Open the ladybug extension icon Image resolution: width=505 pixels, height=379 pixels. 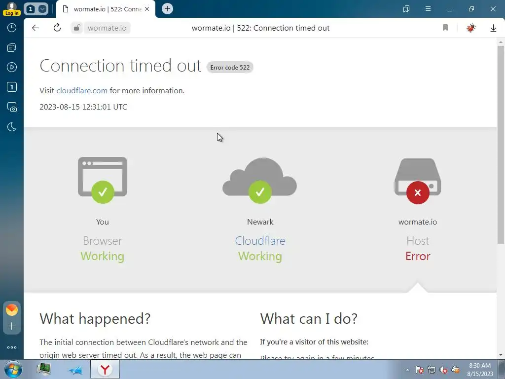[x=471, y=28]
